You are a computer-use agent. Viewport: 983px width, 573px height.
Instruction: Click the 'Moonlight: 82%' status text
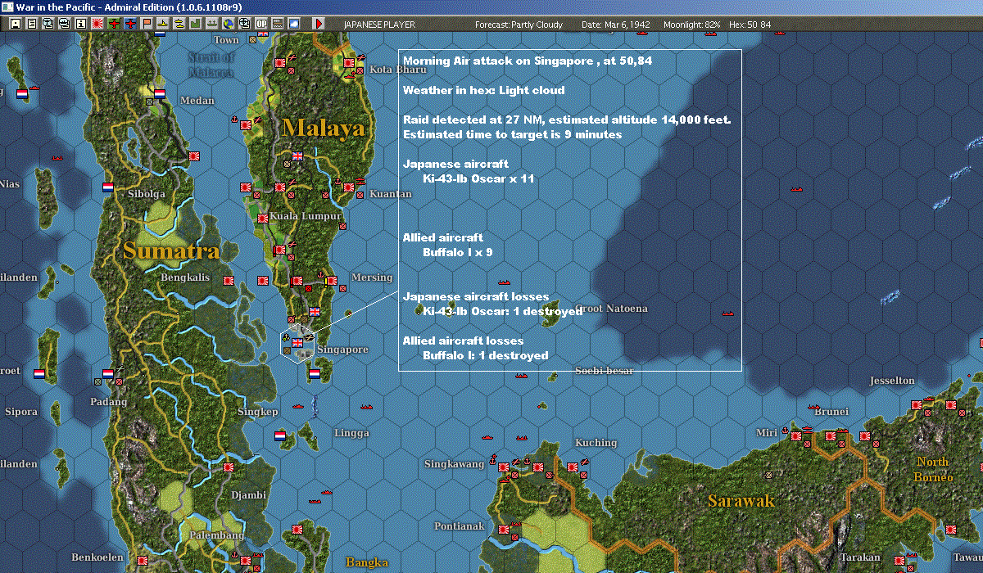pos(692,25)
